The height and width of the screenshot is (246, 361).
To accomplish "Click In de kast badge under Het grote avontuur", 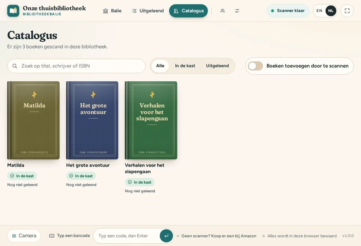I will click(81, 176).
